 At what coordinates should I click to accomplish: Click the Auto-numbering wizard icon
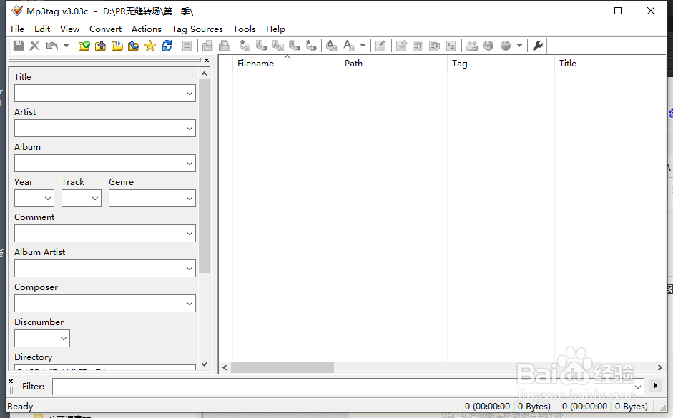point(451,46)
